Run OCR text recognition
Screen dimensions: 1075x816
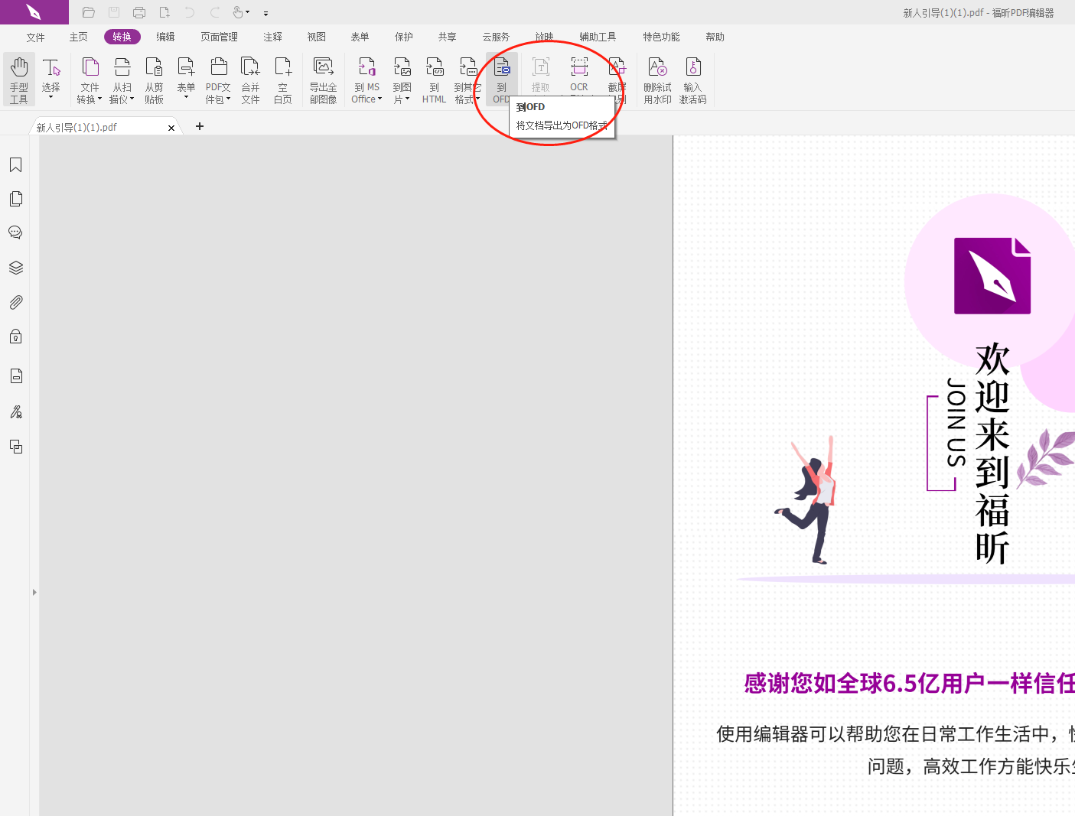[578, 73]
